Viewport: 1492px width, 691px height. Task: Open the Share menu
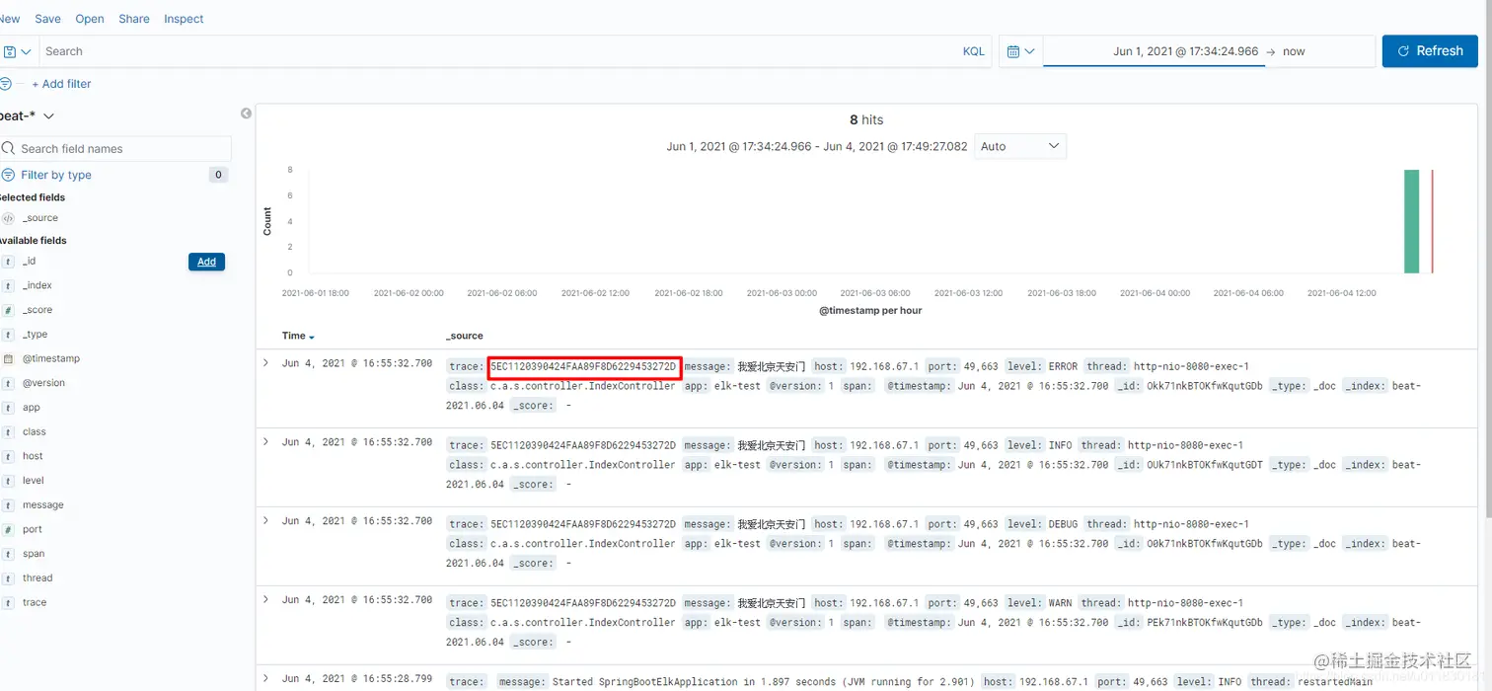point(134,19)
